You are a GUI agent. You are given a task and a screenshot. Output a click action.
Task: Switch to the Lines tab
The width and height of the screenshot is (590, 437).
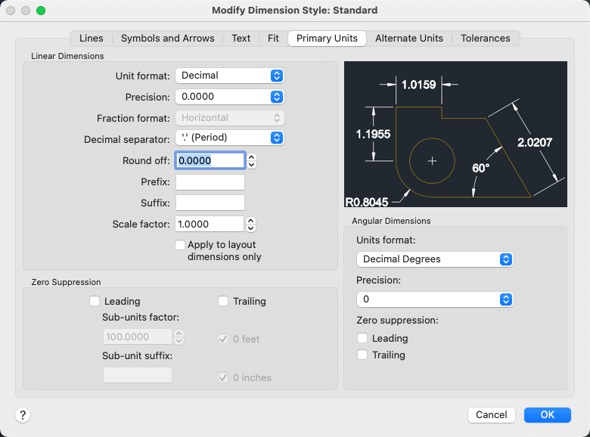click(92, 39)
